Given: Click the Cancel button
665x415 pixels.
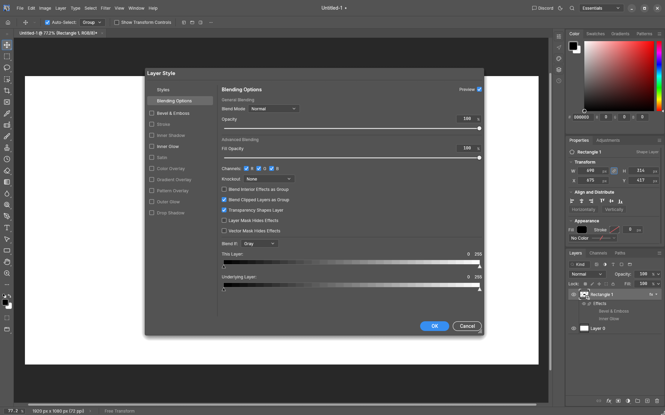Looking at the screenshot, I should (x=467, y=326).
